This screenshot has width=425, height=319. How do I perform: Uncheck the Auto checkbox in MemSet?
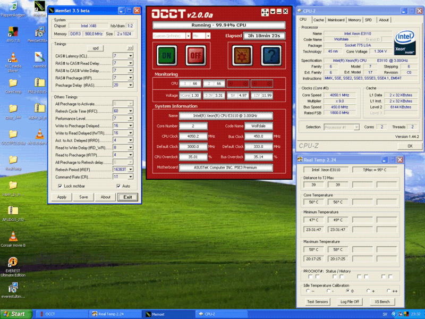[x=117, y=186]
